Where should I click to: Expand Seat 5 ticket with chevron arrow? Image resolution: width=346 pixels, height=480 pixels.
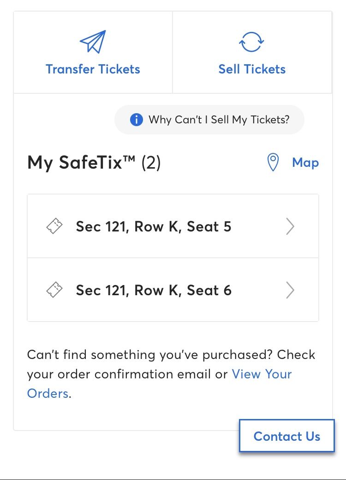290,226
